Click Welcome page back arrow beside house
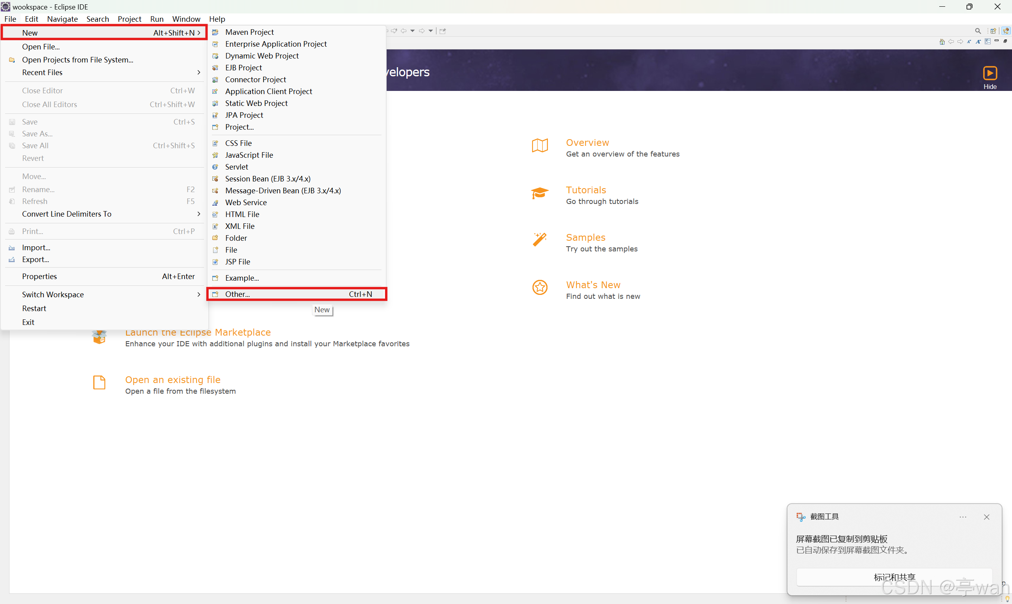This screenshot has width=1012, height=604. pyautogui.click(x=951, y=42)
